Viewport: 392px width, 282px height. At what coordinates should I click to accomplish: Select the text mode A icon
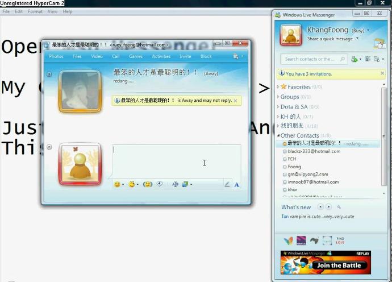(237, 185)
